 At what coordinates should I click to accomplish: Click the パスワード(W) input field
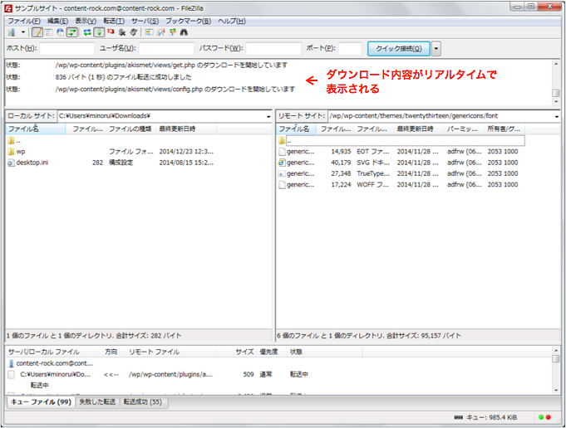point(273,48)
